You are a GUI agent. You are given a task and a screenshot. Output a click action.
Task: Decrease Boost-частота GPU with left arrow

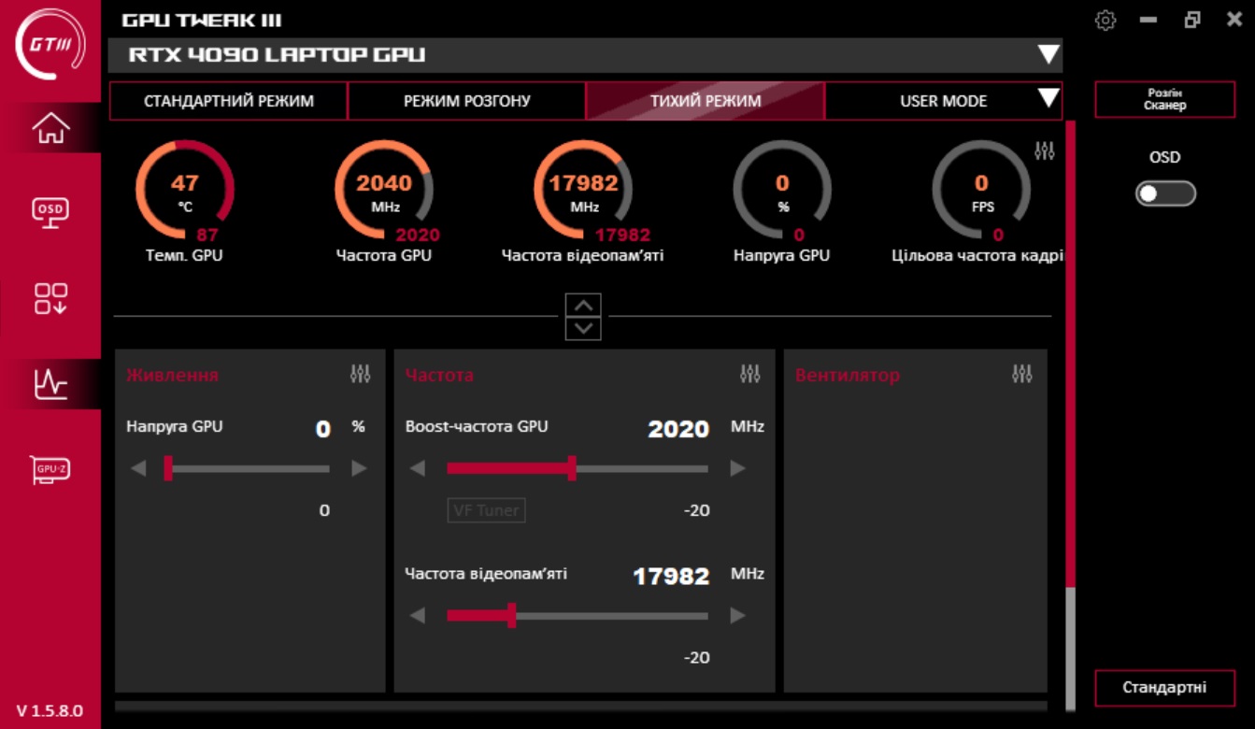coord(418,468)
